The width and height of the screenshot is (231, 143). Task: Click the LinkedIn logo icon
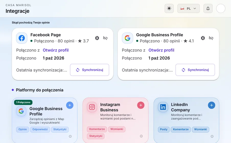point(163,107)
